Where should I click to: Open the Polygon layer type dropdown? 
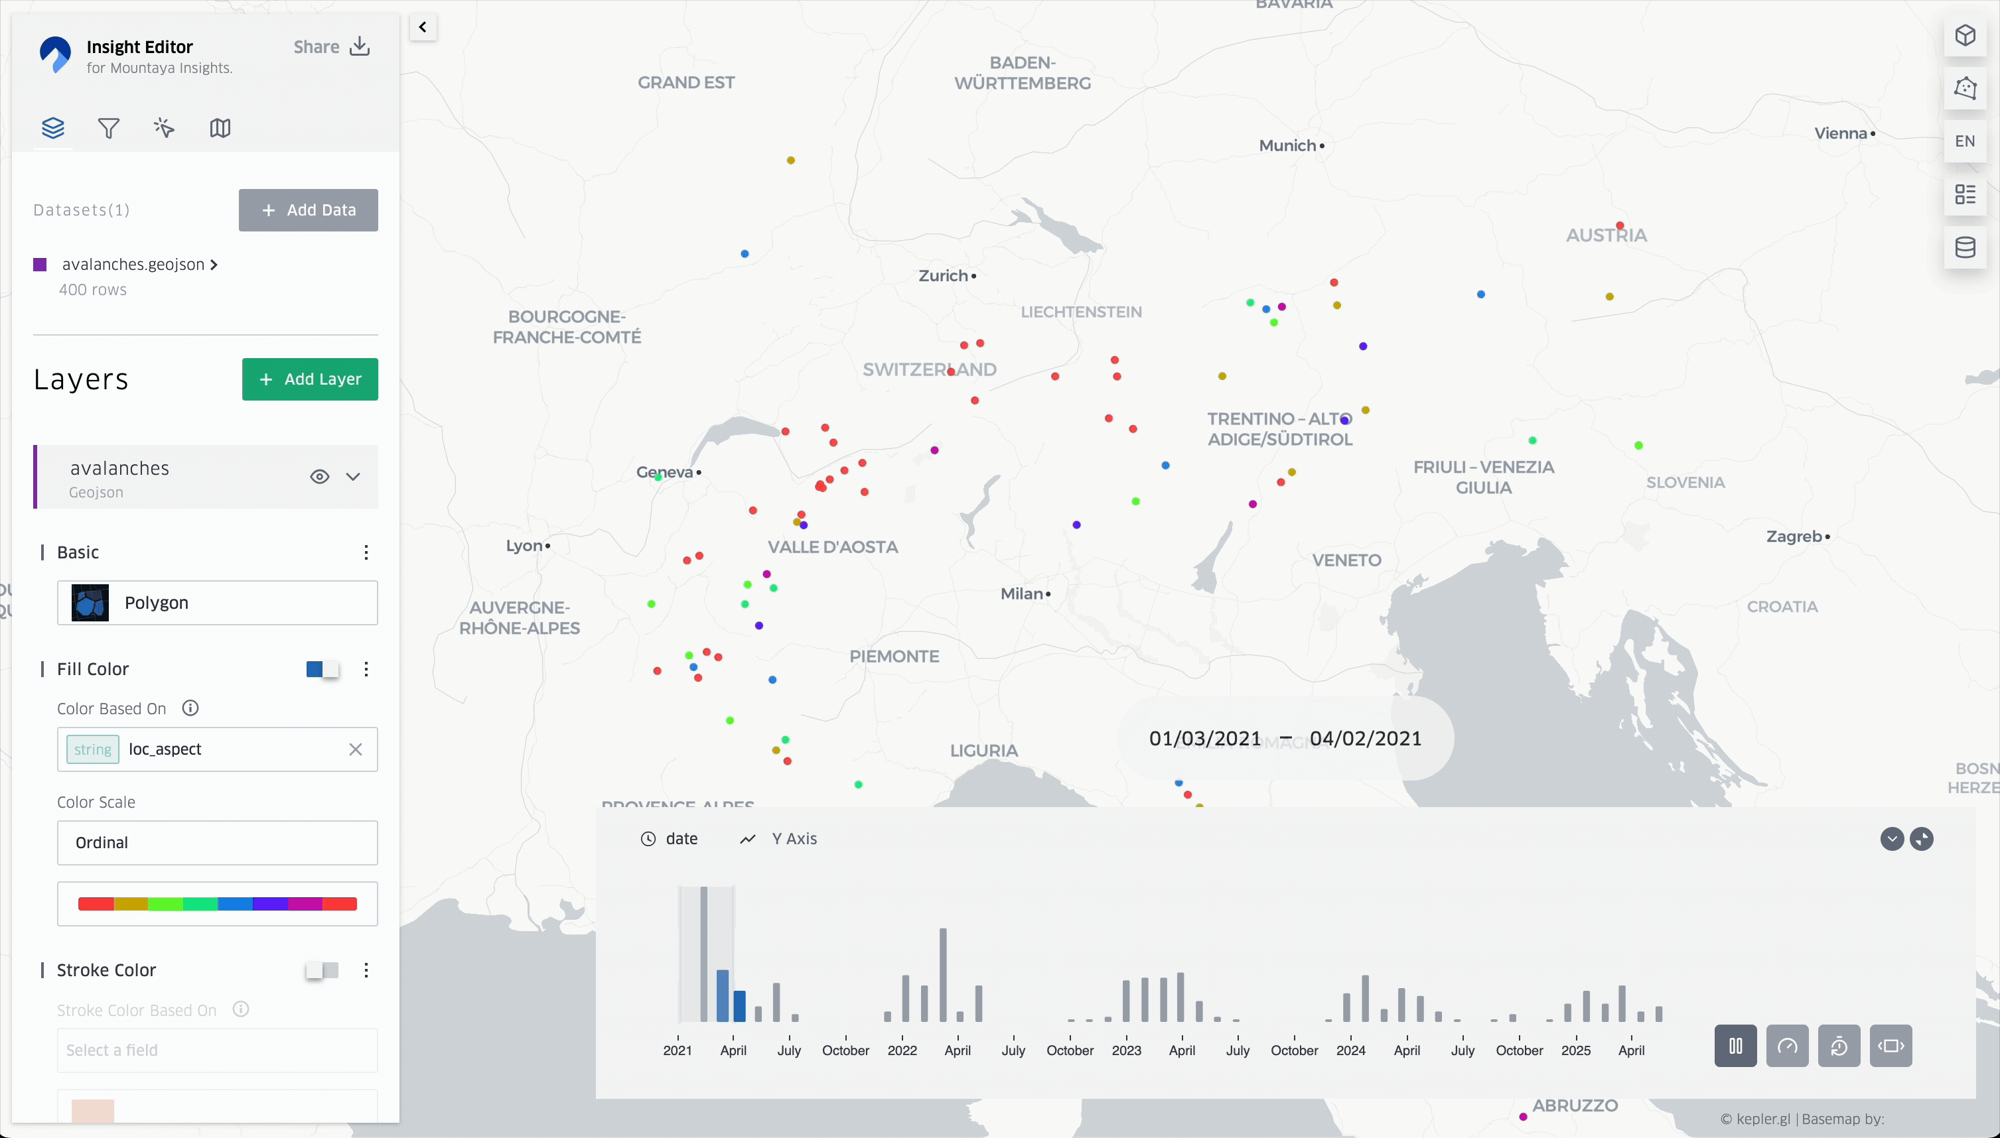pos(218,603)
